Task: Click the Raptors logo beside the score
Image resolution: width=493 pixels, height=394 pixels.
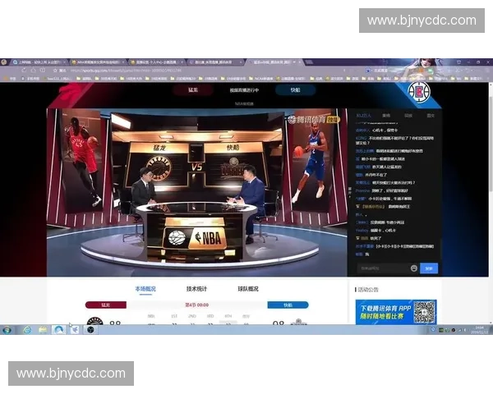Action: [x=92, y=323]
